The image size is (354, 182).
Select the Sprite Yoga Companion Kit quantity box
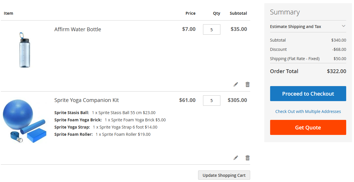pyautogui.click(x=211, y=100)
